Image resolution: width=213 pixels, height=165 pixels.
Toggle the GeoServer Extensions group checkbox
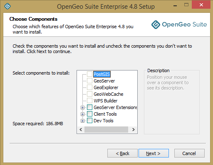click(x=89, y=107)
